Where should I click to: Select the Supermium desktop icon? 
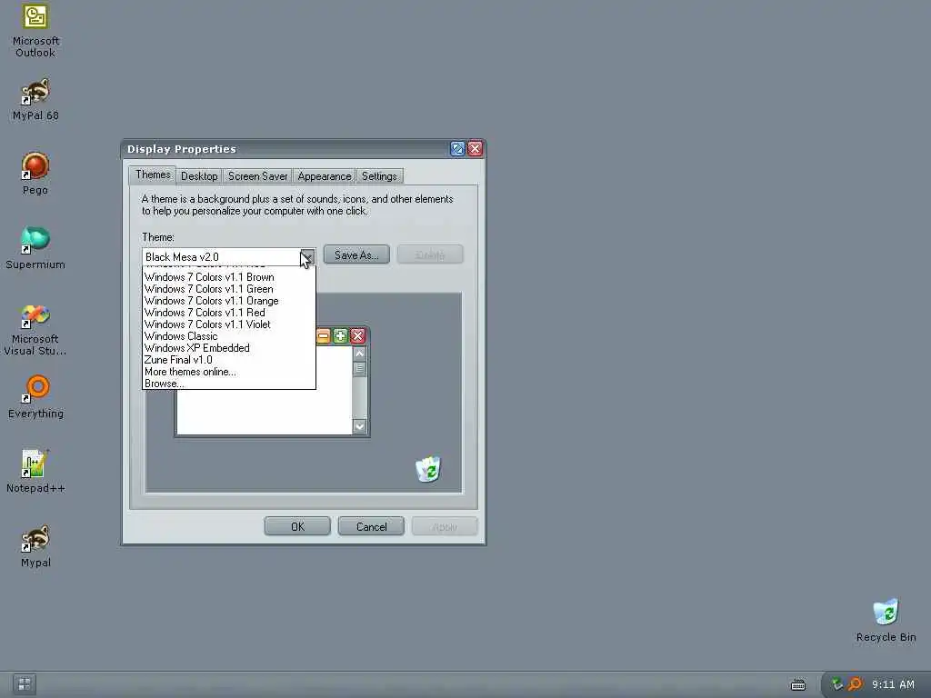click(35, 249)
